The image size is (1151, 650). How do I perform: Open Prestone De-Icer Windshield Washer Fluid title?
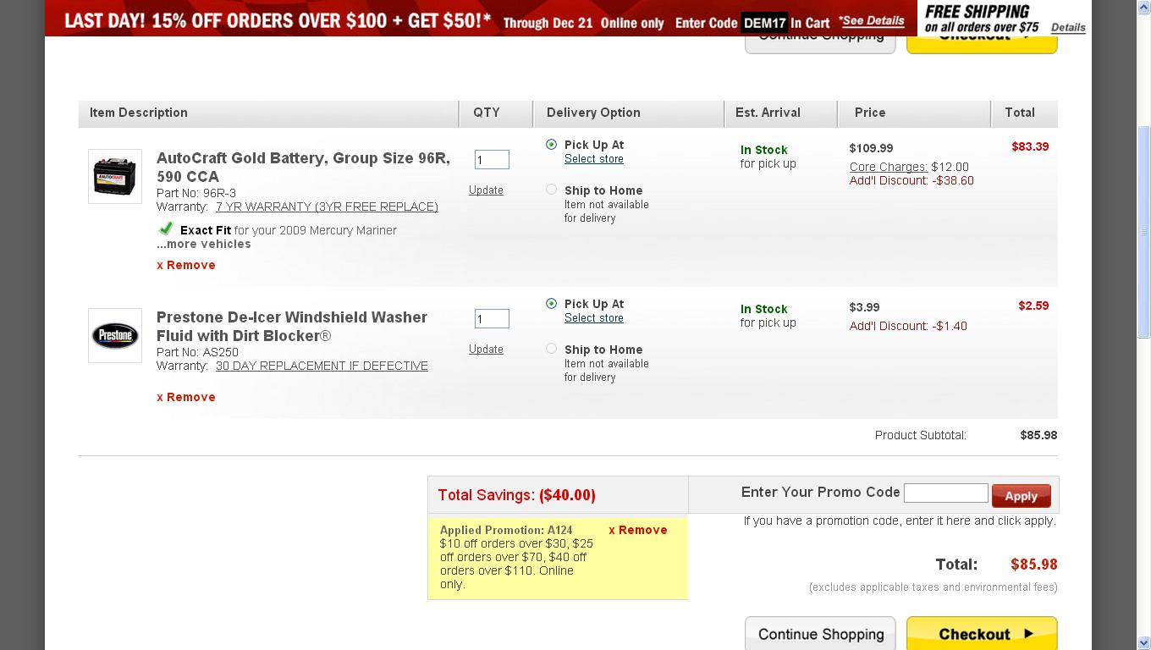(x=292, y=327)
